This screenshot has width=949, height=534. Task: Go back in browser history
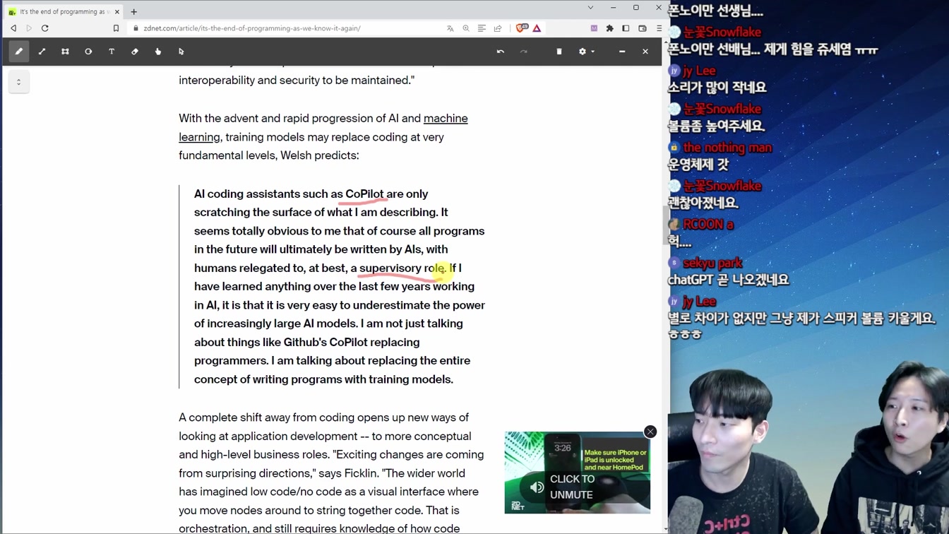[x=13, y=28]
